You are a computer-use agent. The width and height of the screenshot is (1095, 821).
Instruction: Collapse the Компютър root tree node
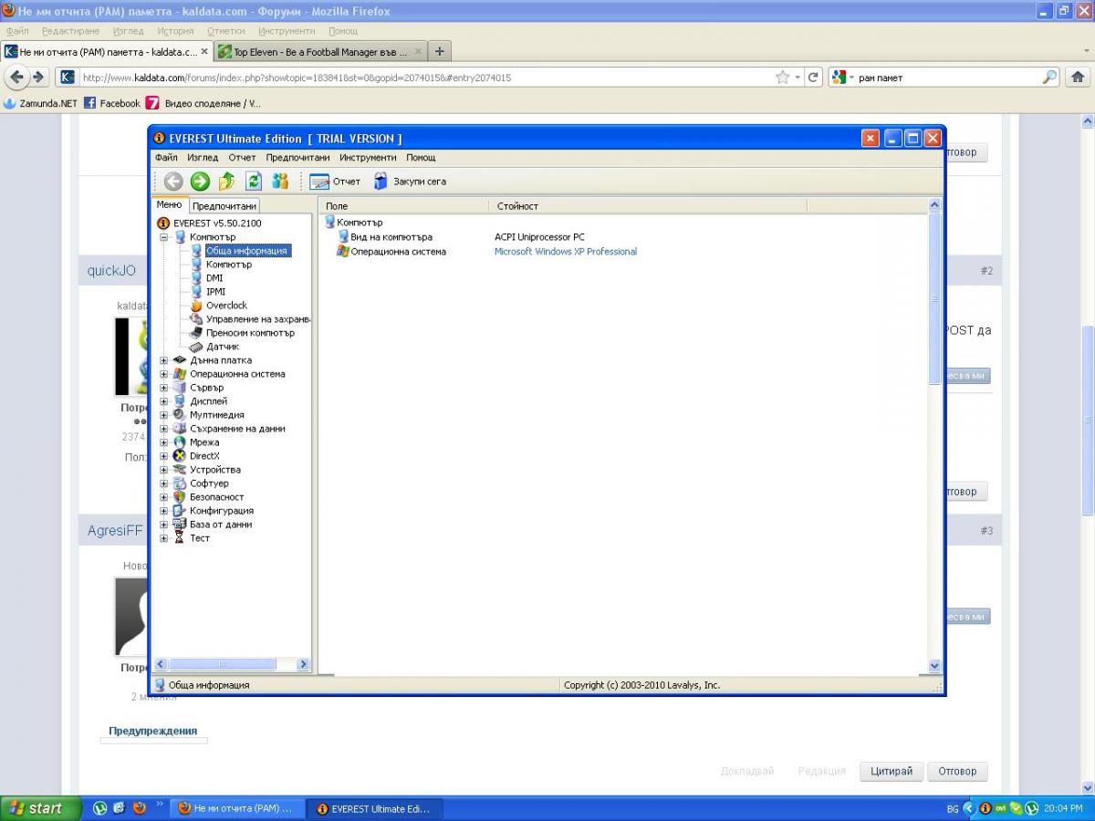(x=164, y=237)
